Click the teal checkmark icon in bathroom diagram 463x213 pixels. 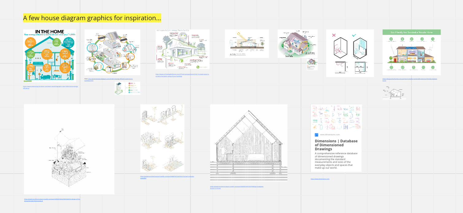[354, 35]
